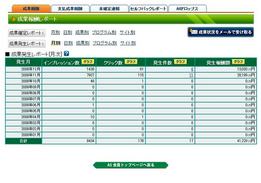Screen dimensions: 261x183
Task: Show graph for クリック数 column
Action: click(131, 62)
